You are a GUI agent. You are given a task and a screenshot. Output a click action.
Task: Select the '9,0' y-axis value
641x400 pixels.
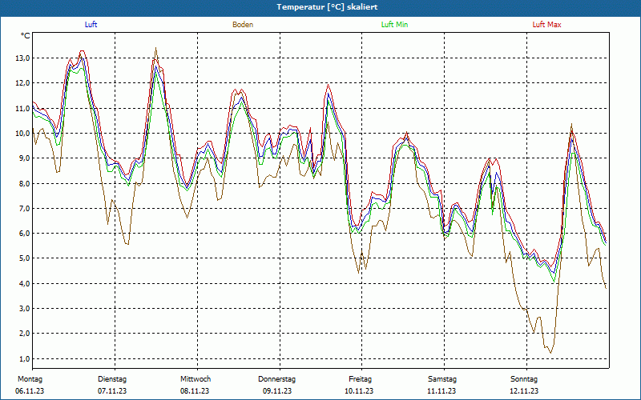point(24,158)
